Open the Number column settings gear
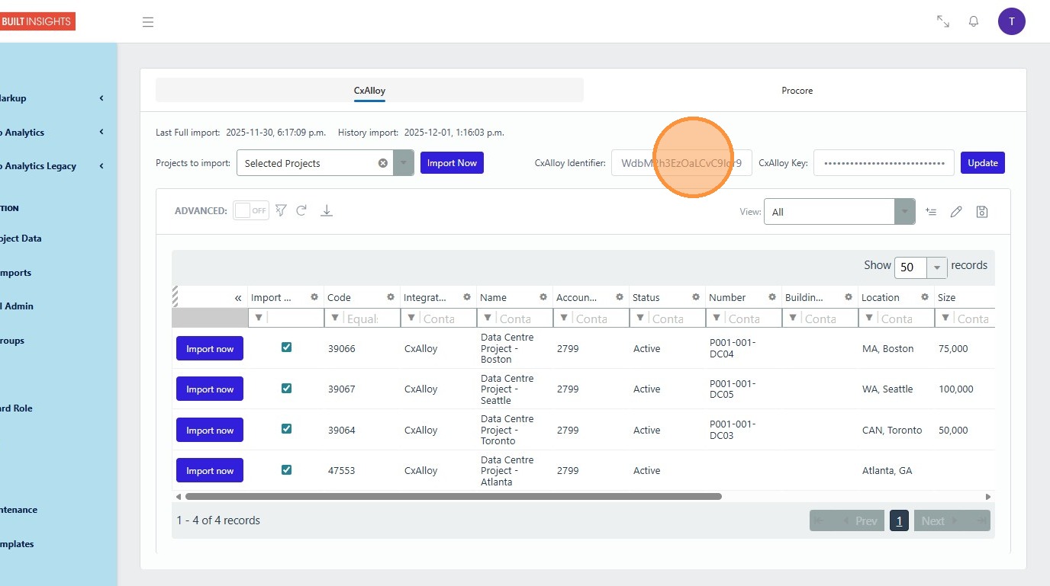Viewport: 1050px width, 586px height. tap(772, 297)
